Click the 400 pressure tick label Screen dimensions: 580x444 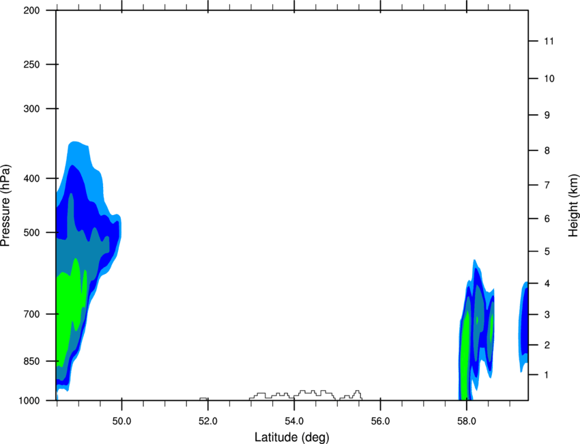coord(31,178)
